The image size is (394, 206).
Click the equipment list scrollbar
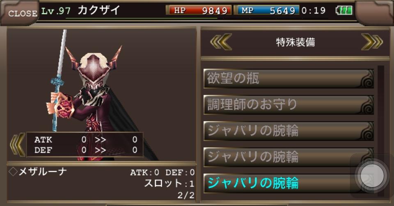pos(381,131)
